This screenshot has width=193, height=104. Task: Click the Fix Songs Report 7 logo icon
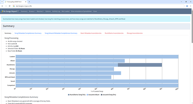pyautogui.click(x=1, y=11)
